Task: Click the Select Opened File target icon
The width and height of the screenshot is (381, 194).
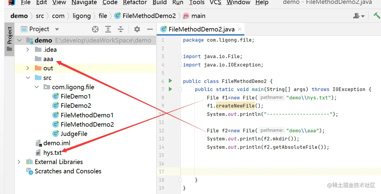Action: click(x=95, y=29)
